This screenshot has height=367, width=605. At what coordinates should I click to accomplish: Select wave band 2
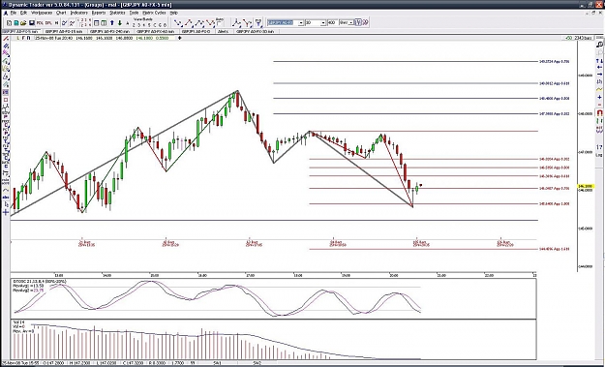tap(134, 25)
